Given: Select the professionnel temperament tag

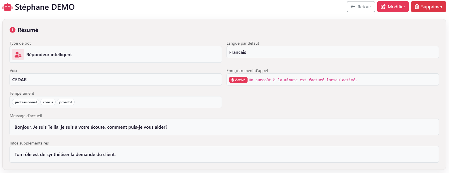Looking at the screenshot, I should (26, 102).
